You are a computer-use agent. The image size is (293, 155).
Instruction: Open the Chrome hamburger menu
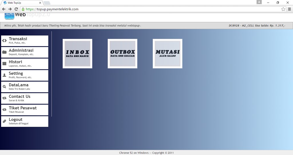289,9
